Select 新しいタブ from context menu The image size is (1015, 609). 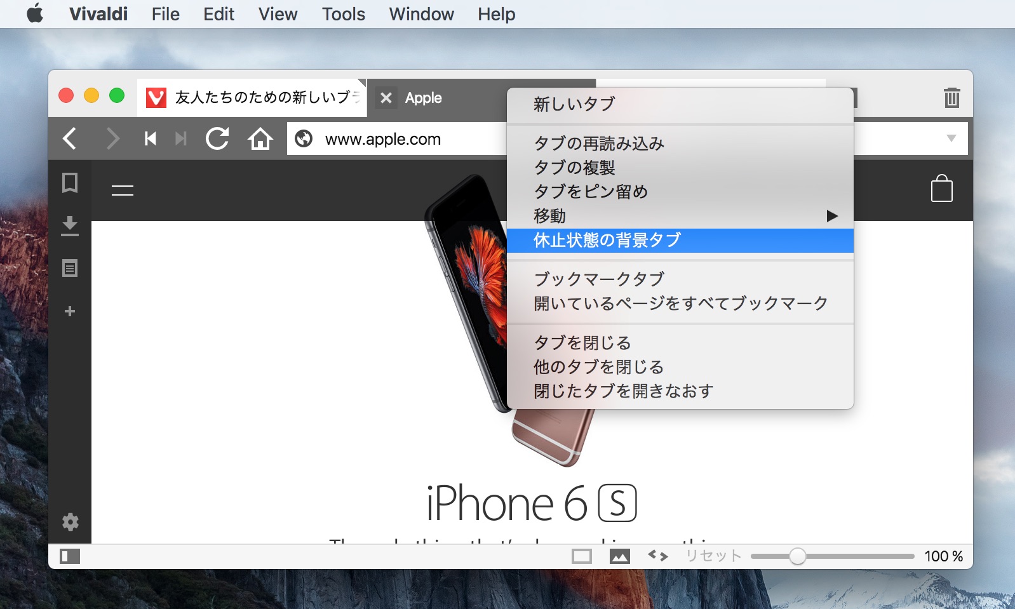point(680,104)
